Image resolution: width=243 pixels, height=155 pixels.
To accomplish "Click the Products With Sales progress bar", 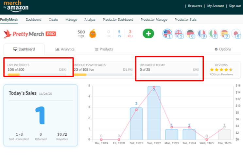I will [103, 75].
